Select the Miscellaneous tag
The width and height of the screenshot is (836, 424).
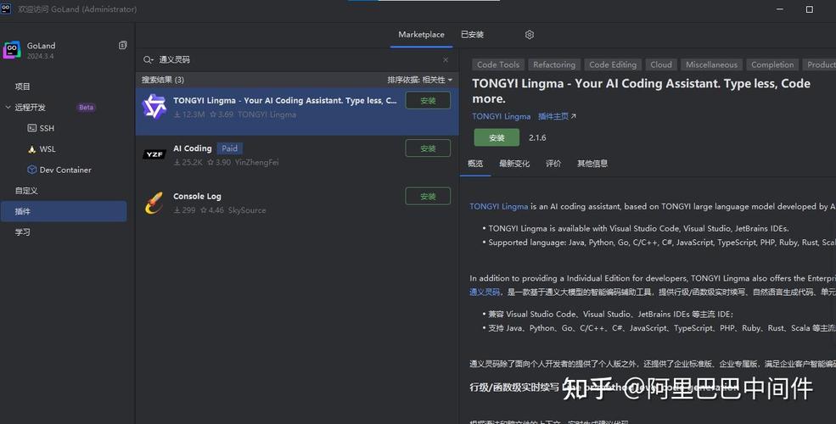711,65
